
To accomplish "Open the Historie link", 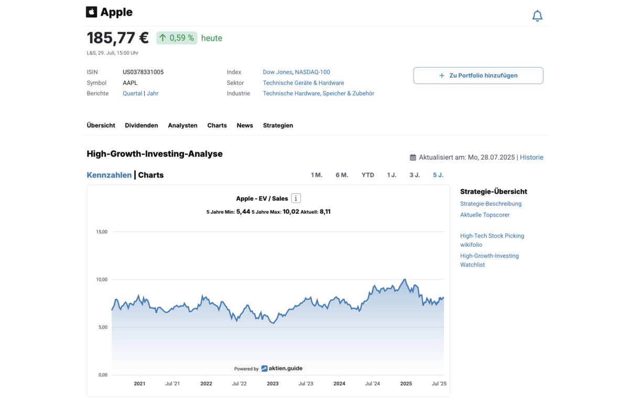I will tap(532, 157).
